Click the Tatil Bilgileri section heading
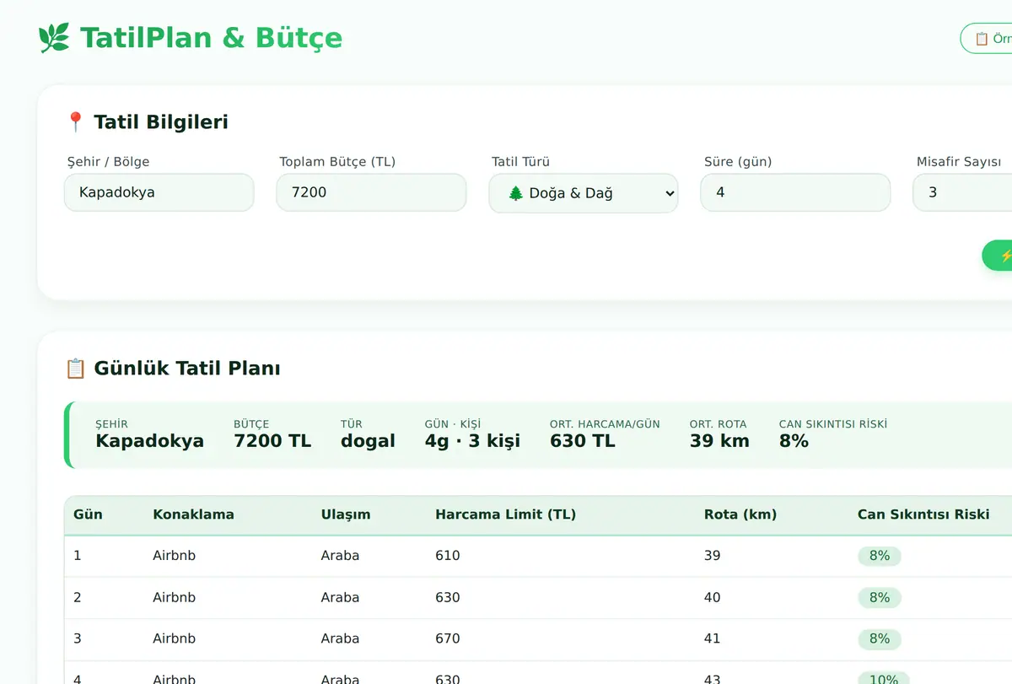This screenshot has width=1012, height=684. 161,122
